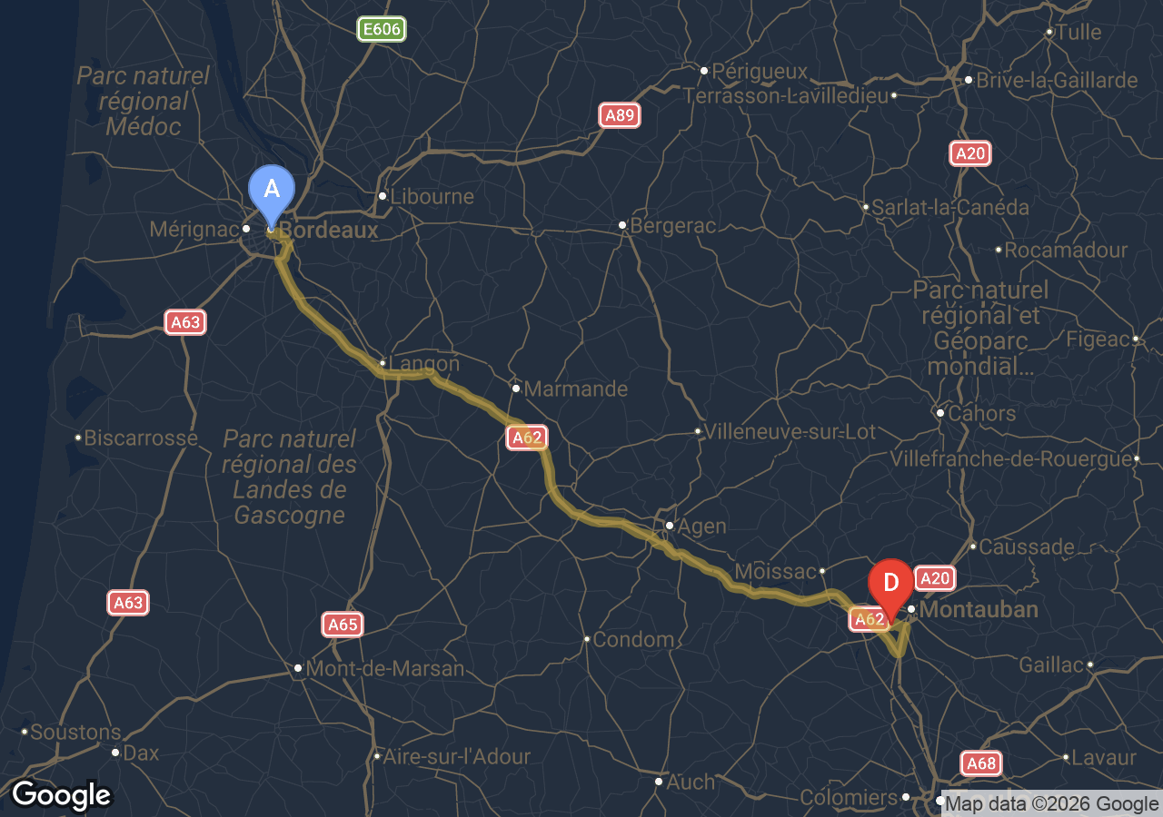
Task: Open the Google logo link
Action: point(62,795)
